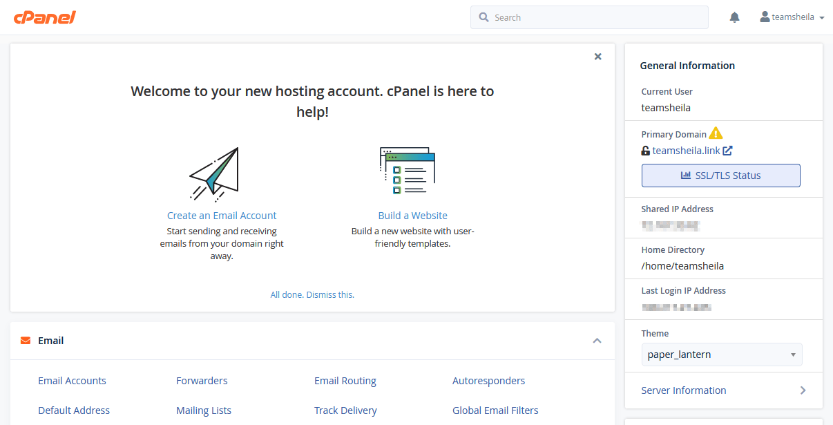The height and width of the screenshot is (425, 833).
Task: Click the search magnifier icon
Action: pyautogui.click(x=483, y=17)
